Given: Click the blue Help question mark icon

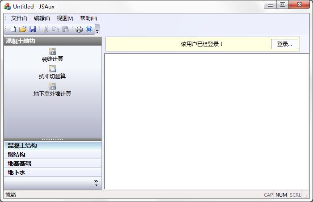Looking at the screenshot, I should point(89,29).
